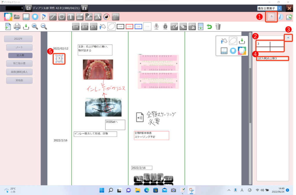Open the 2022年 section in sidebar
Screen dimensions: 296x195
click(x=18, y=39)
